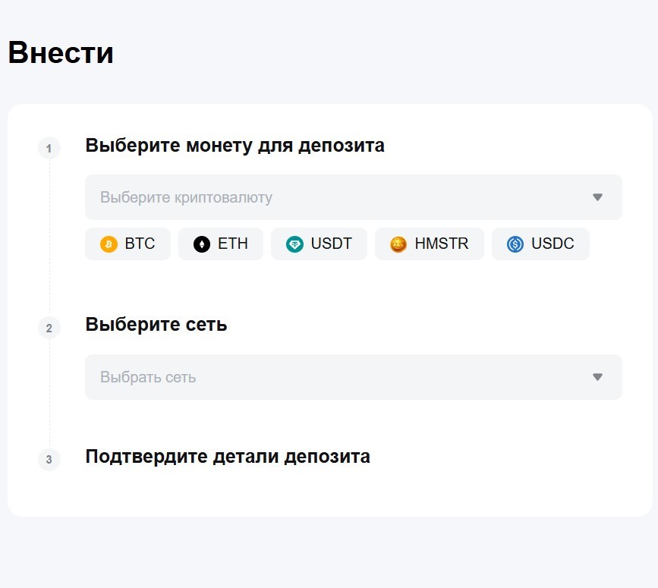The image size is (658, 588).
Task: Click the arrow on the 'Выбрать сеть' field
Action: point(597,377)
